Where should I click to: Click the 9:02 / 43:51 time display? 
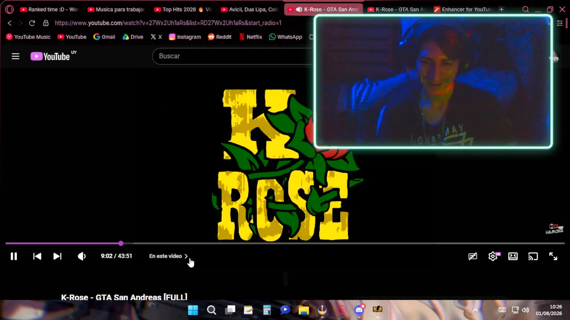pos(116,256)
